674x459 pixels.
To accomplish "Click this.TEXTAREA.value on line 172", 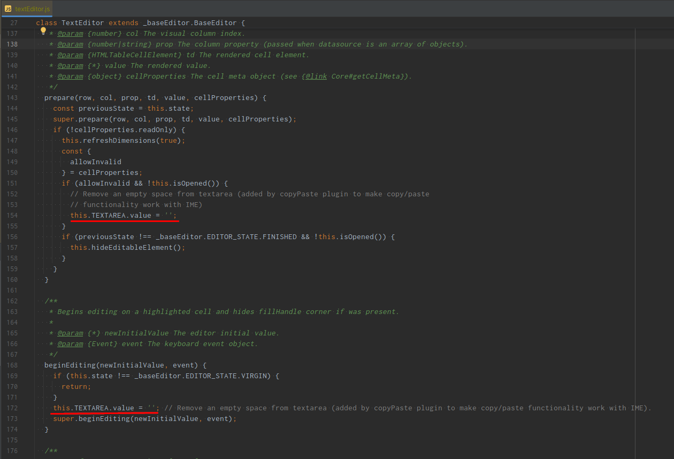I will (94, 408).
